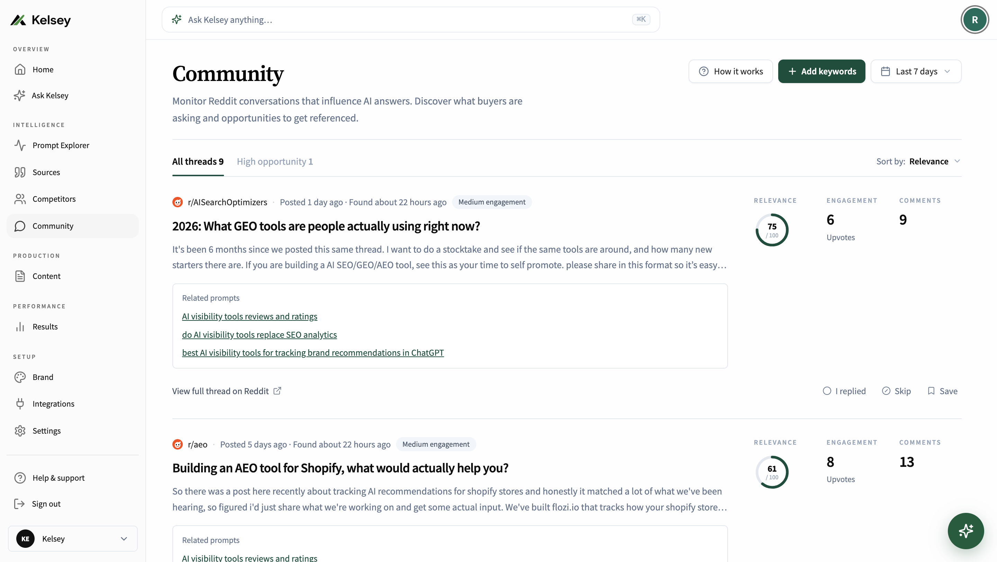Go to Prompt Explorer
Image resolution: width=997 pixels, height=562 pixels.
(x=72, y=145)
